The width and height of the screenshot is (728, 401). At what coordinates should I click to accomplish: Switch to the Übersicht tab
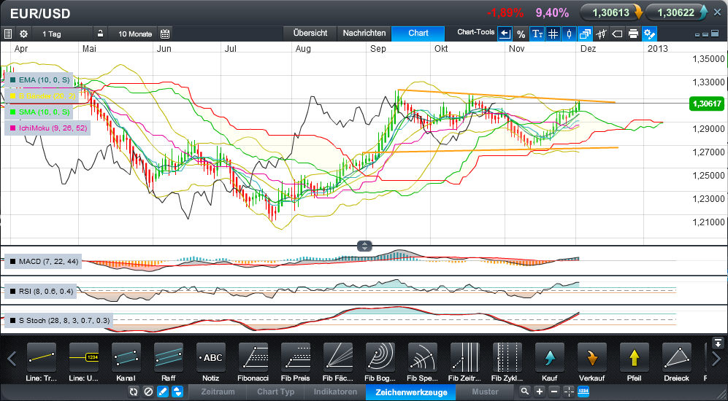(310, 34)
